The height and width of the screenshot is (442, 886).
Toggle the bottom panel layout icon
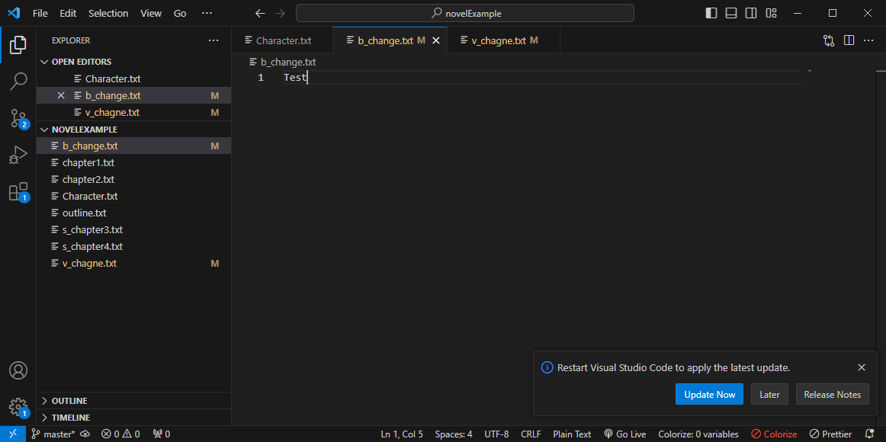click(x=731, y=13)
